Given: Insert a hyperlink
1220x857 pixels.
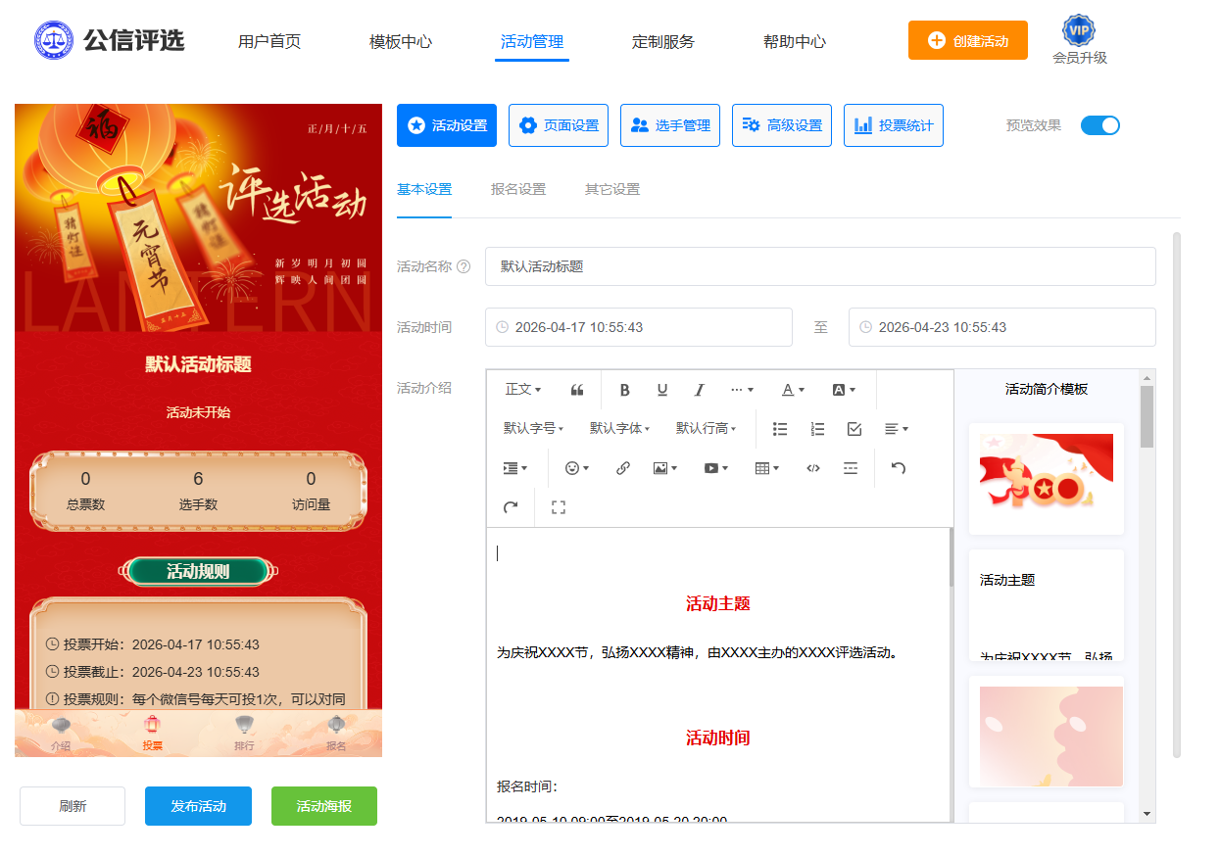Looking at the screenshot, I should (623, 468).
